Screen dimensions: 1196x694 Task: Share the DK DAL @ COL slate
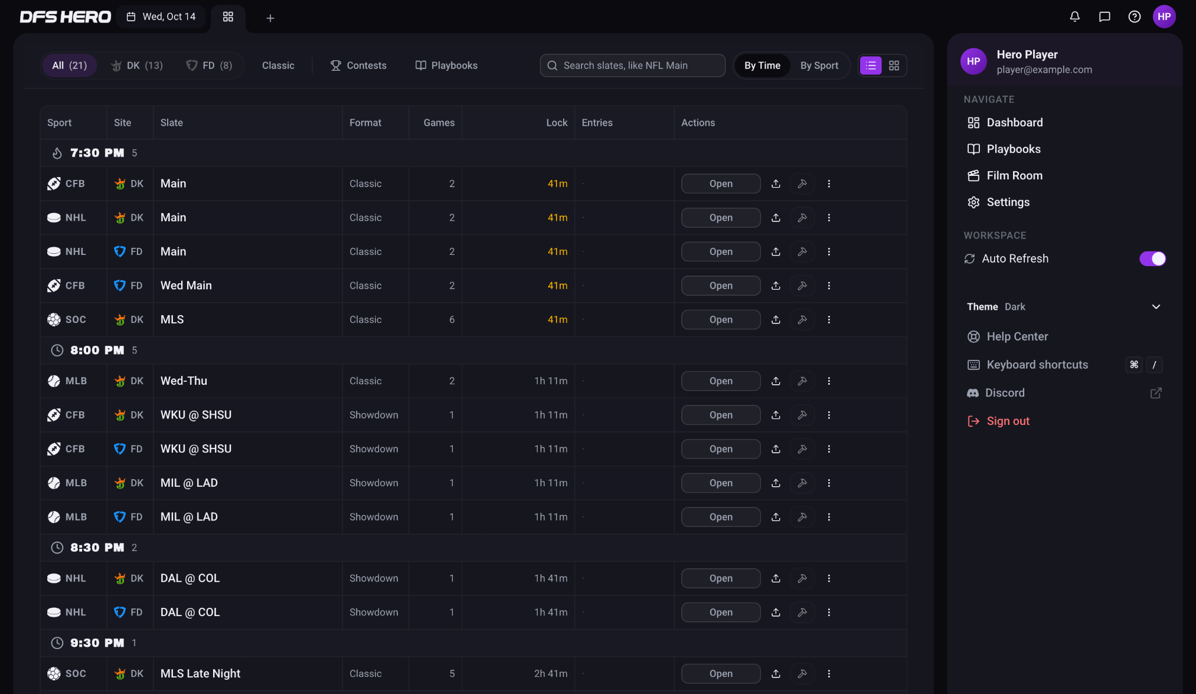tap(776, 578)
